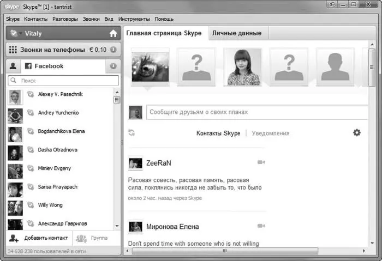Screen dimensions: 382x261
Task: Click status icon next to Mimiev Evgeny
Action: [31, 168]
